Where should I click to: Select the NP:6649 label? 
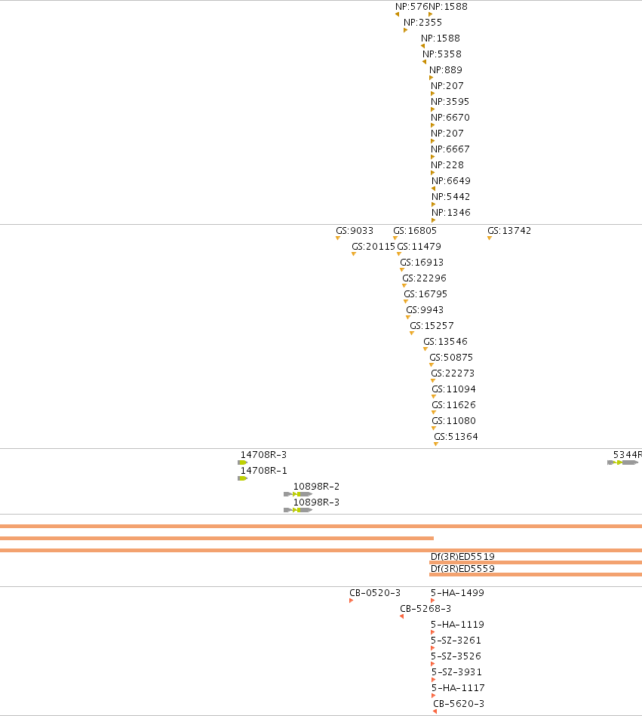(450, 181)
